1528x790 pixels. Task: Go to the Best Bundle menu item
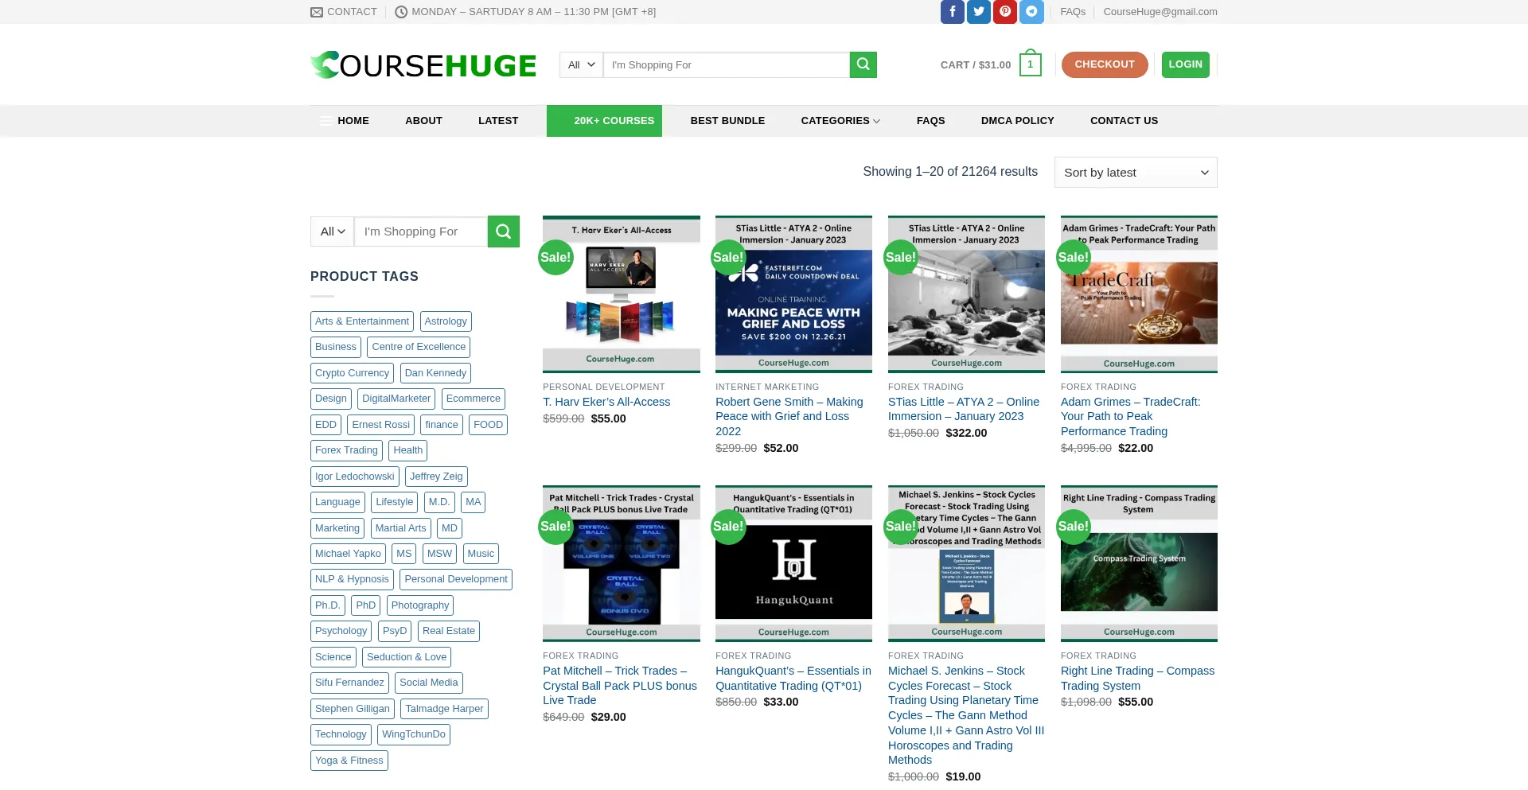[x=727, y=121]
